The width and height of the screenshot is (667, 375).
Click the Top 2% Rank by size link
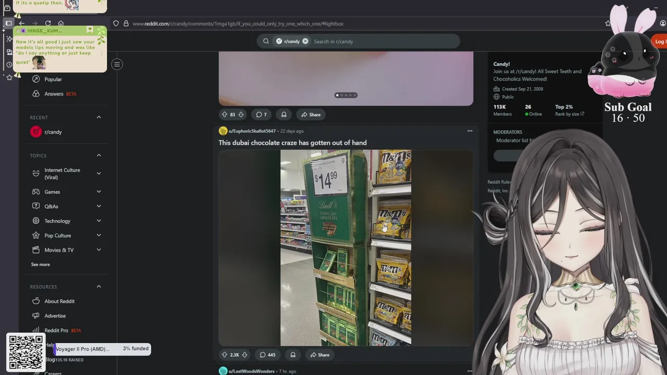click(x=570, y=110)
